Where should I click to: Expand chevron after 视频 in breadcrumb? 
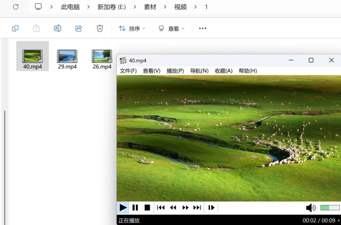(x=196, y=7)
